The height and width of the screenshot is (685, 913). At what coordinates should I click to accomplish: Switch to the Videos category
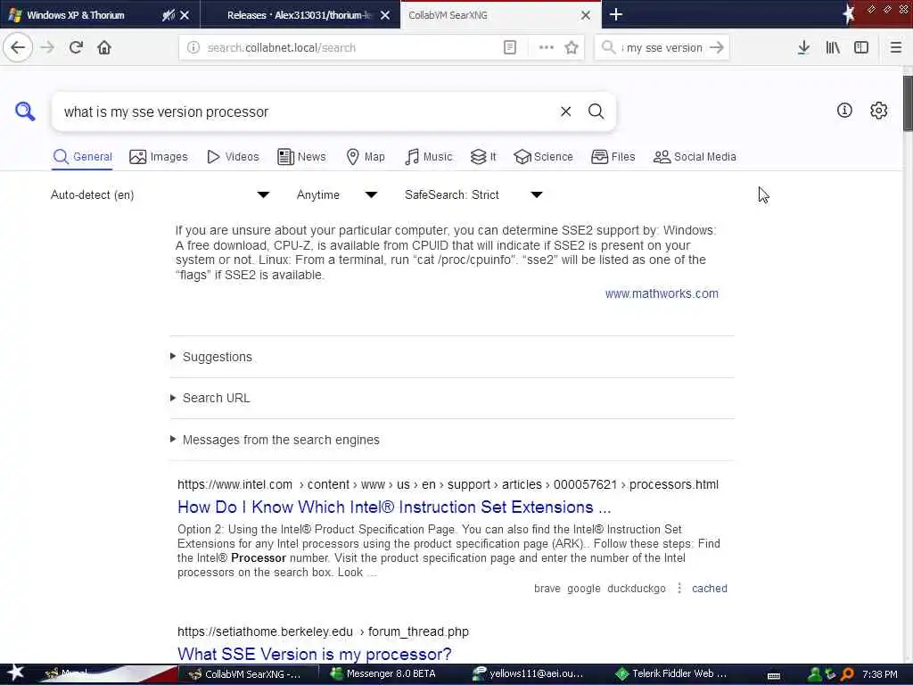(233, 157)
